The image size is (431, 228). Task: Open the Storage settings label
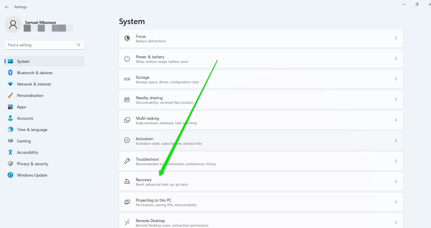tap(142, 77)
